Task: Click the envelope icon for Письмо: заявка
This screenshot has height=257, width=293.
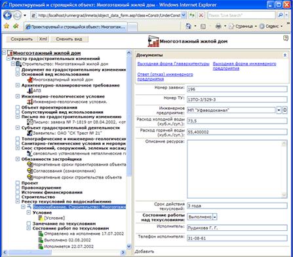Action: [30, 122]
